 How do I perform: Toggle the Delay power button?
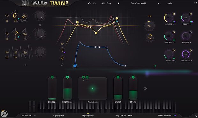click(191, 14)
